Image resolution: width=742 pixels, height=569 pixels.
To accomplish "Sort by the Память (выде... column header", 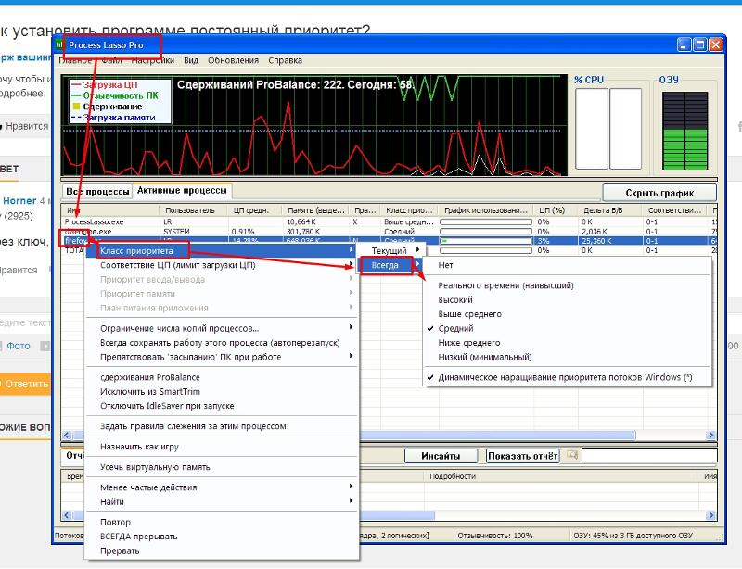I will [315, 210].
